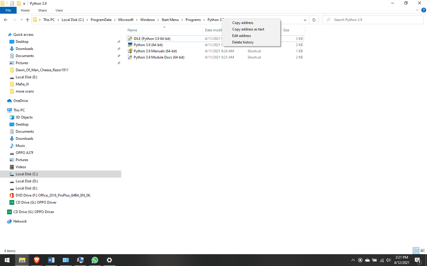The image size is (427, 266).
Task: Click the 3D Objects cube icon
Action: click(x=12, y=117)
